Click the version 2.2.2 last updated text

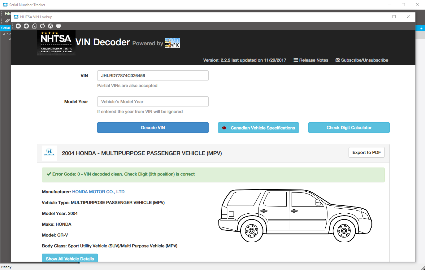pos(245,60)
